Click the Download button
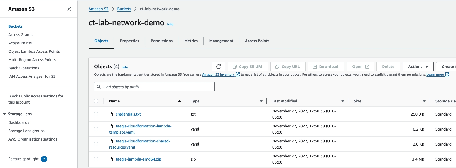 click(326, 67)
